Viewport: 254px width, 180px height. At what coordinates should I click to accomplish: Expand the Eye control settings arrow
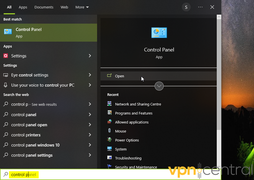pos(90,75)
